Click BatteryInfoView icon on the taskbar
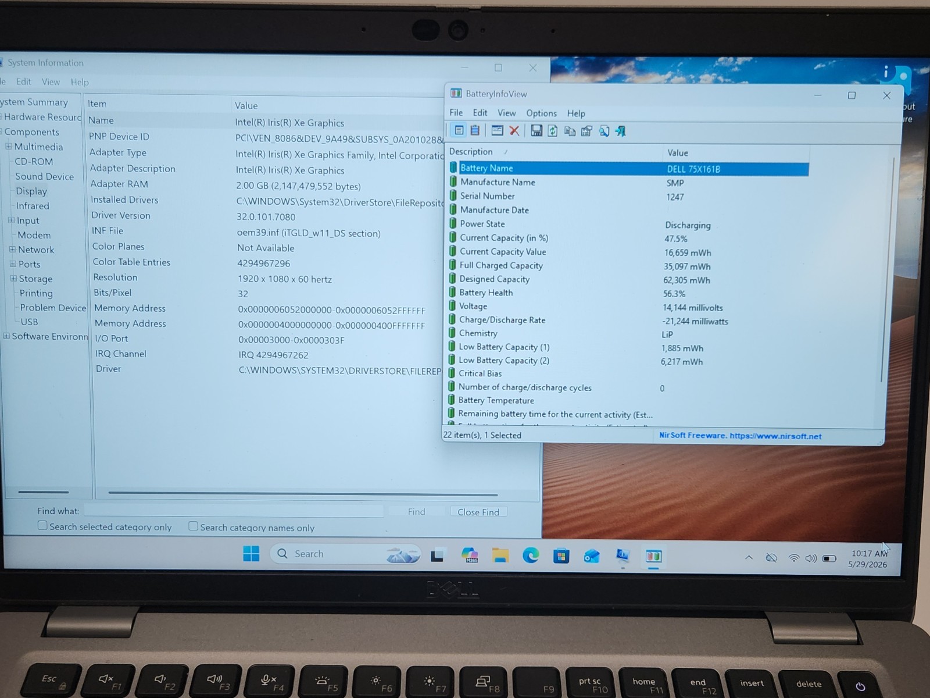The height and width of the screenshot is (698, 930). point(653,557)
